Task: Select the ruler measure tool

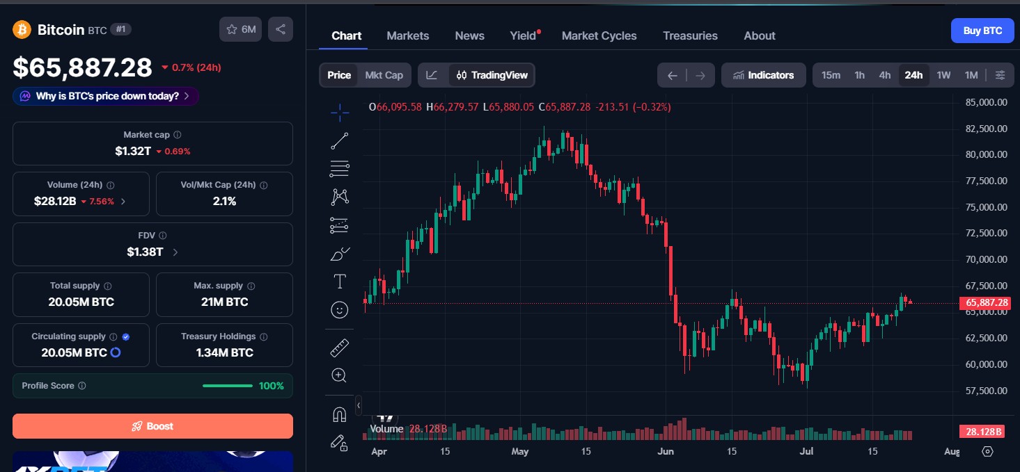Action: pyautogui.click(x=340, y=348)
